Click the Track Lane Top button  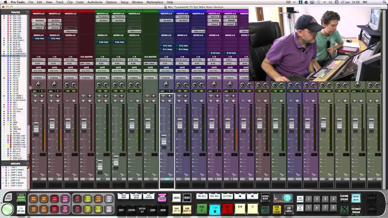(x=88, y=198)
